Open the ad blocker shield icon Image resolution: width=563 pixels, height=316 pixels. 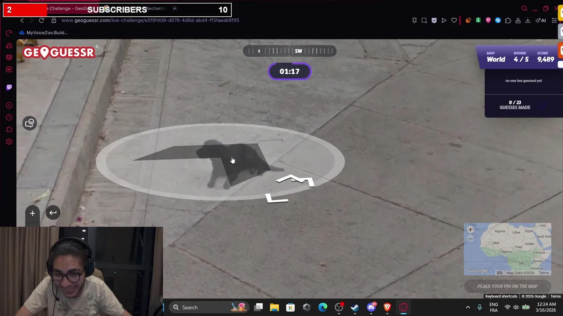click(434, 20)
